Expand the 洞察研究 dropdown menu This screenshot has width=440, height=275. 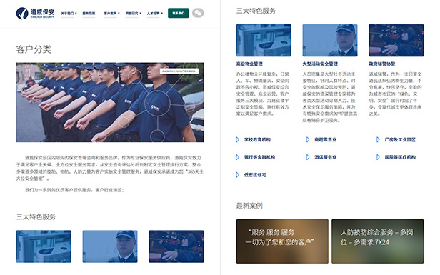click(134, 13)
